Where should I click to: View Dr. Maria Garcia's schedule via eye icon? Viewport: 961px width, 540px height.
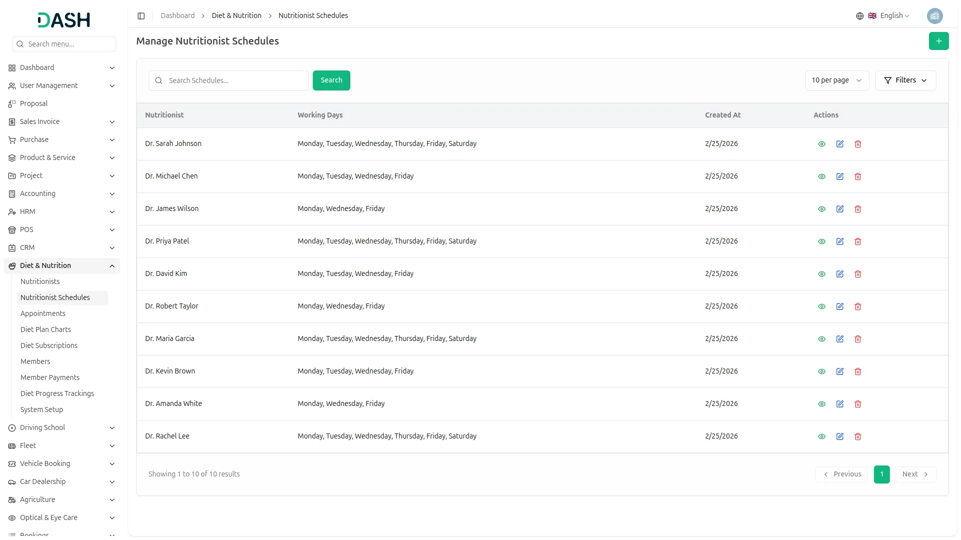pos(822,339)
